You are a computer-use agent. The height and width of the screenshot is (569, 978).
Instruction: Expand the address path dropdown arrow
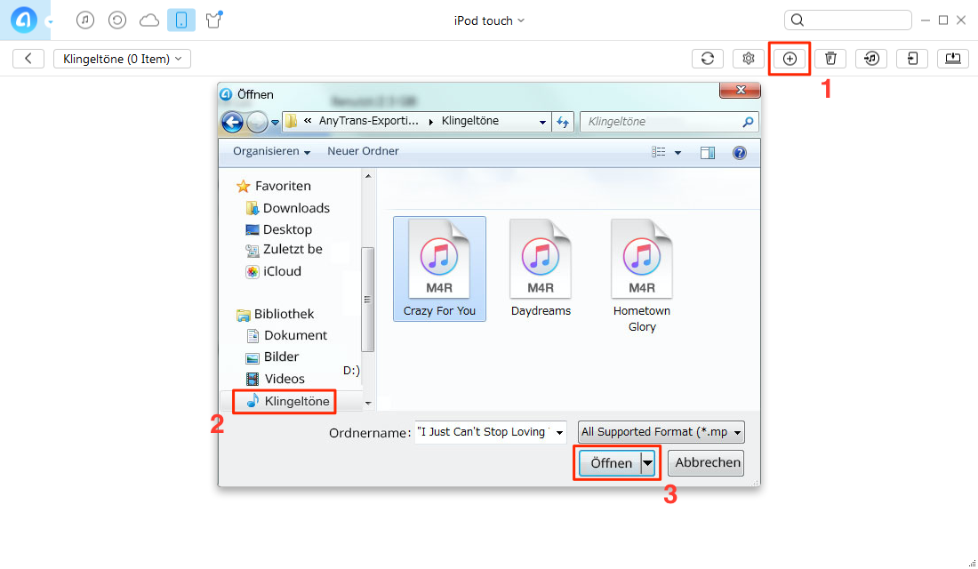point(542,122)
